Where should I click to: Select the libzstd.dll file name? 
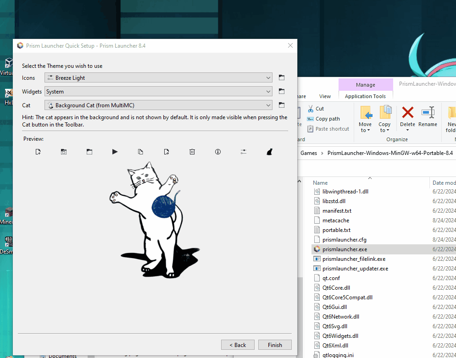pyautogui.click(x=334, y=201)
